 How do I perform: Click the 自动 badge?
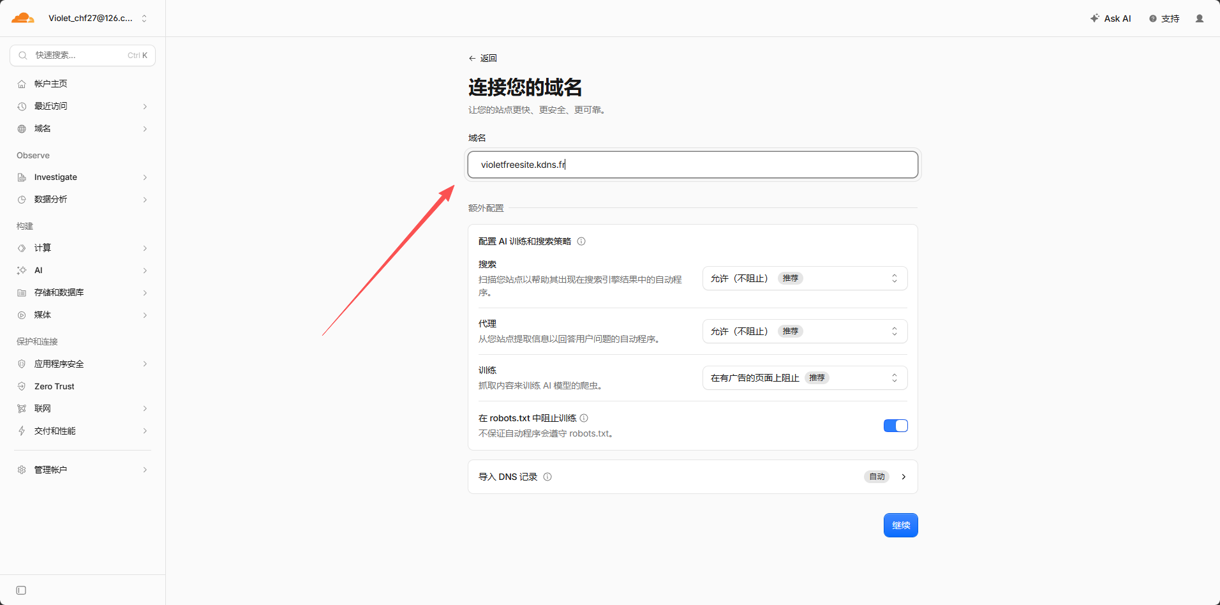(877, 477)
